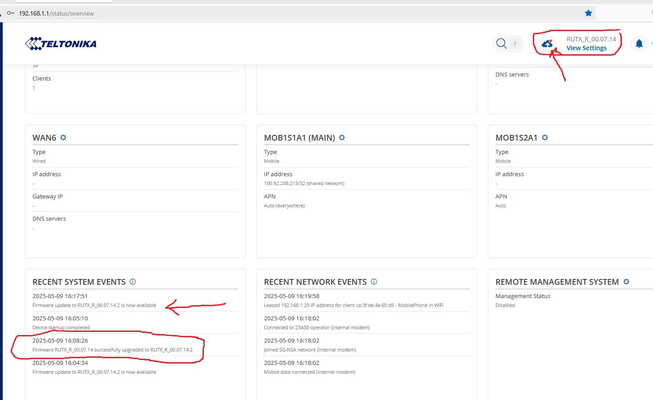Click firmware successfully upgraded event text
Screen dimensions: 653x400
tap(113, 350)
